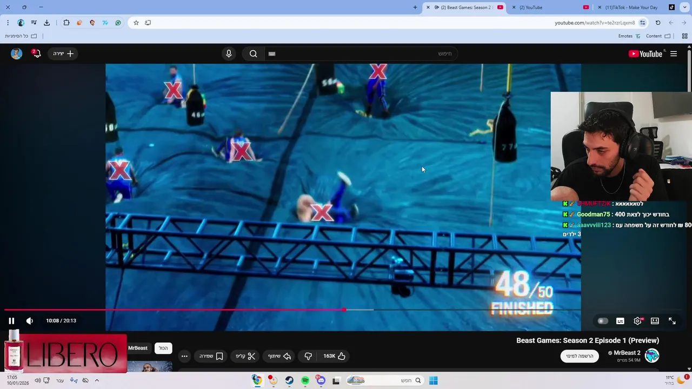692x389 pixels.
Task: Toggle subtitles with the captions icon
Action: tap(620, 321)
